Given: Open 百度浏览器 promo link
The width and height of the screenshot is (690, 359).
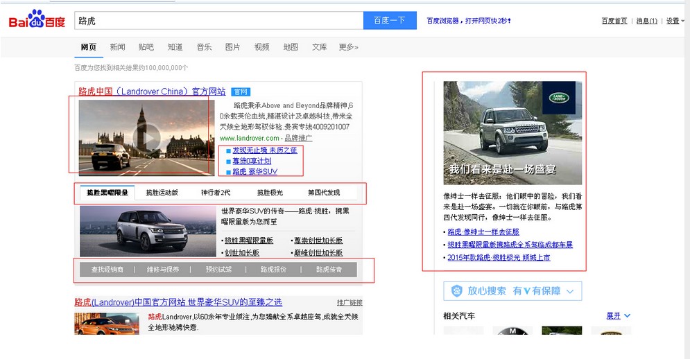Looking at the screenshot, I should (x=468, y=21).
